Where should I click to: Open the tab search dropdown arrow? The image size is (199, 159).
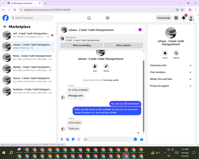coord(3,3)
